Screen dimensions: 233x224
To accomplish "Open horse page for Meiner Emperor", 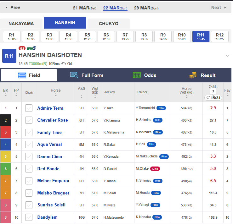I will tap(54, 181).
